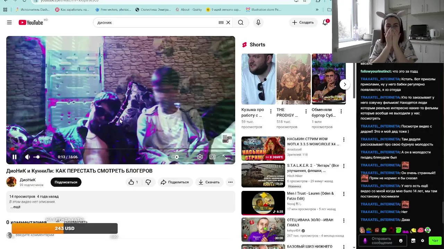The width and height of the screenshot is (444, 249).
Task: Open options for THE PRODIGY Short
Action: [x=306, y=111]
